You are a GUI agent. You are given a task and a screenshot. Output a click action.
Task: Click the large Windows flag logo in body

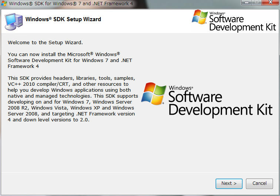click(x=154, y=94)
